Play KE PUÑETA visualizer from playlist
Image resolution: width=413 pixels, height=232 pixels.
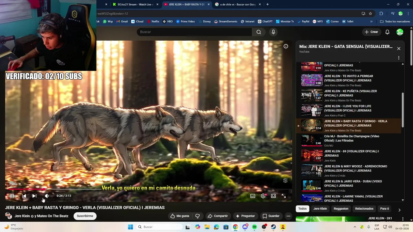tap(348, 95)
